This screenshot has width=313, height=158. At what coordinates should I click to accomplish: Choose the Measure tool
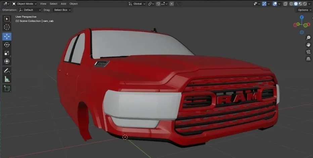[x=7, y=79]
